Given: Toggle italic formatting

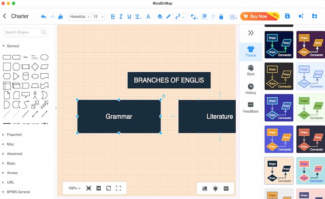Looking at the screenshot, I should coord(121,17).
